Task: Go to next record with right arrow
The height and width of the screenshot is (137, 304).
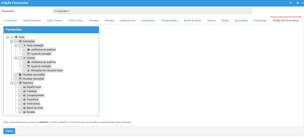Action: click(297, 3)
